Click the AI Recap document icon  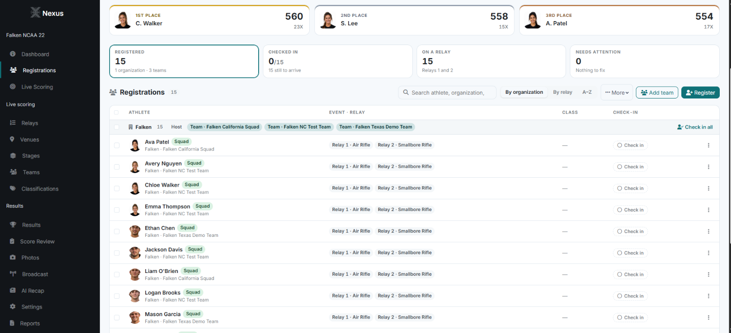(12, 290)
